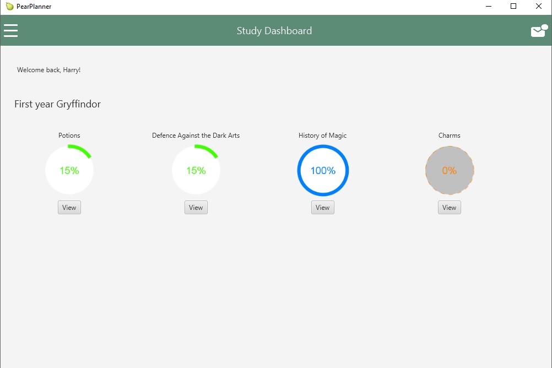552x368 pixels.
Task: Click the Potions module label
Action: tap(69, 136)
